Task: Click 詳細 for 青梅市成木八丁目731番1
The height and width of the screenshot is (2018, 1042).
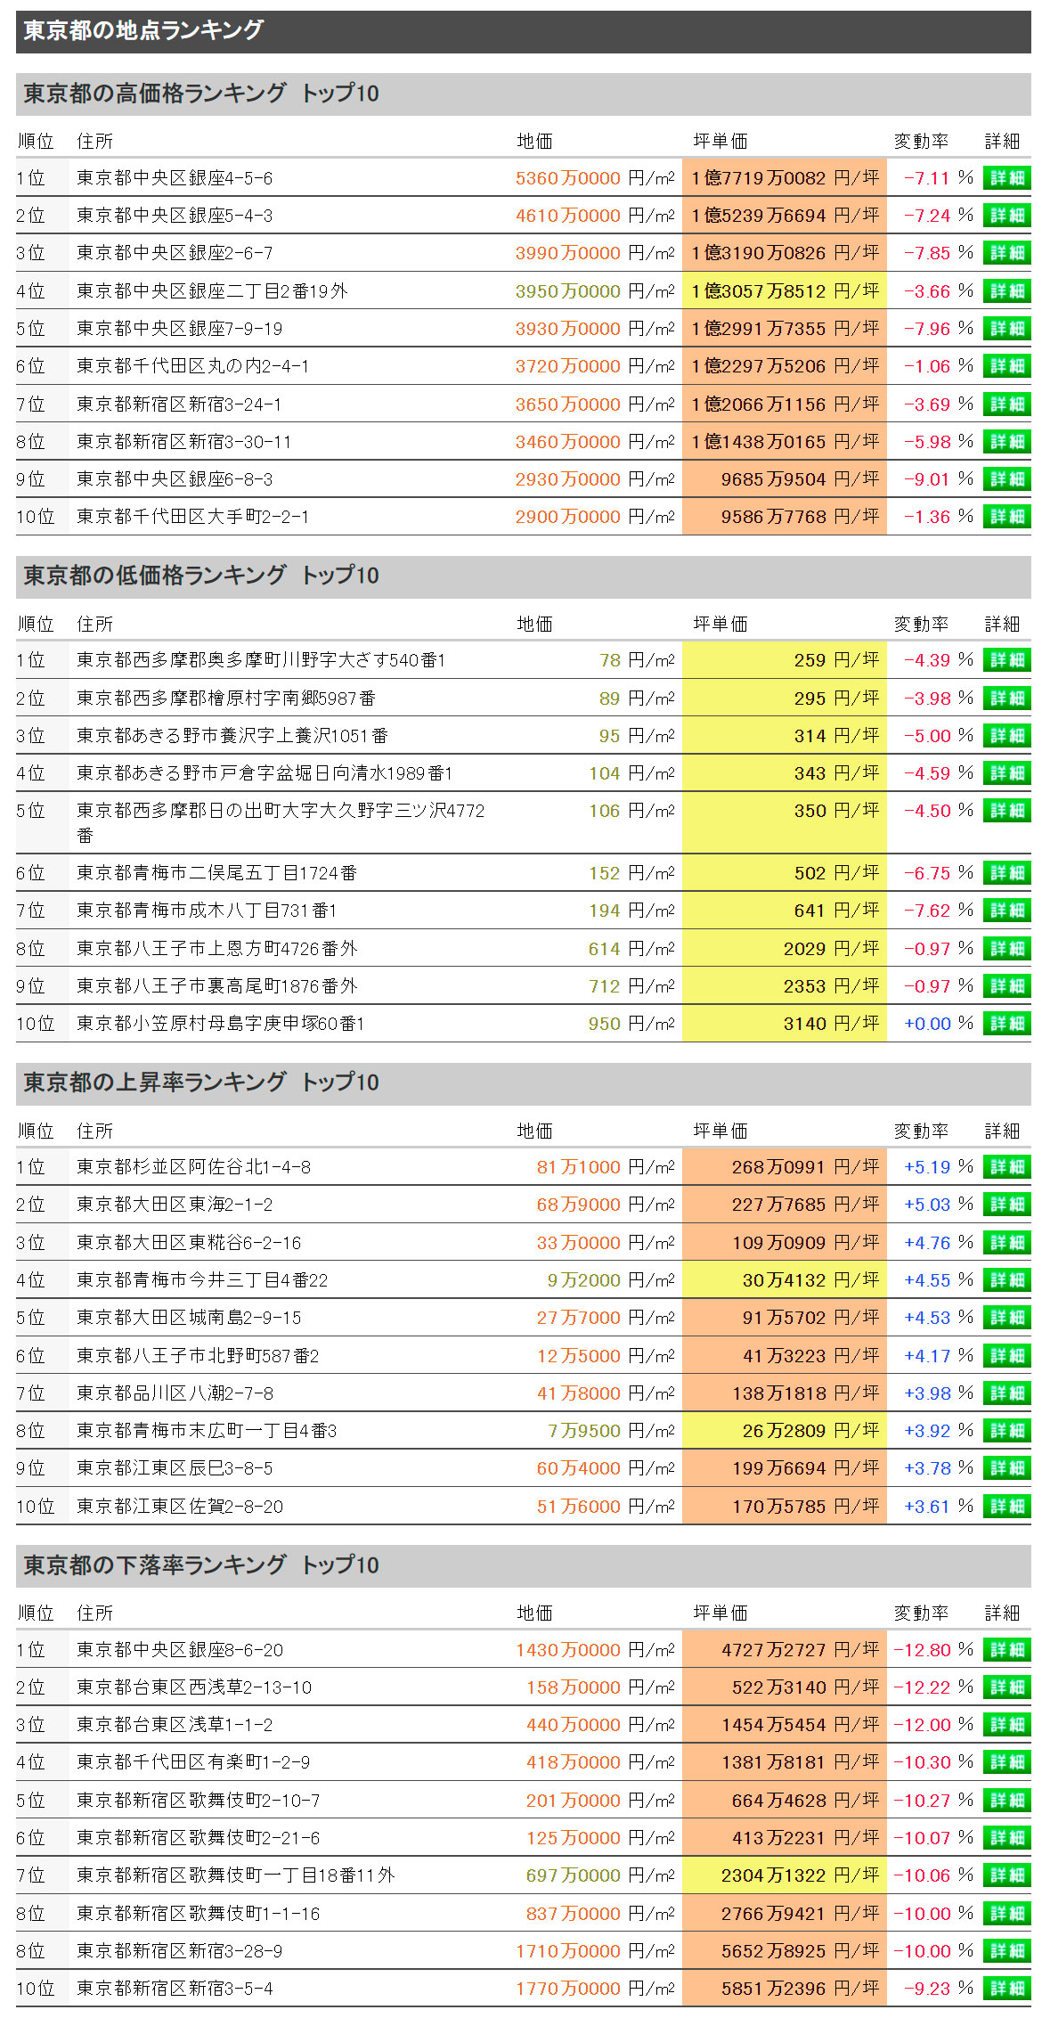Action: coord(1006,911)
